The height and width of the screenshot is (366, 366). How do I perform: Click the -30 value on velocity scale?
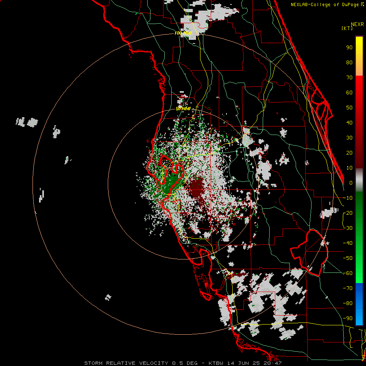coord(348,228)
